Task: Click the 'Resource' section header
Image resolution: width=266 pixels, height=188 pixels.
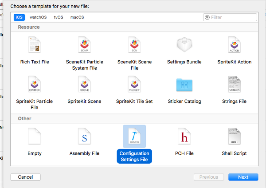Action: coord(29,27)
